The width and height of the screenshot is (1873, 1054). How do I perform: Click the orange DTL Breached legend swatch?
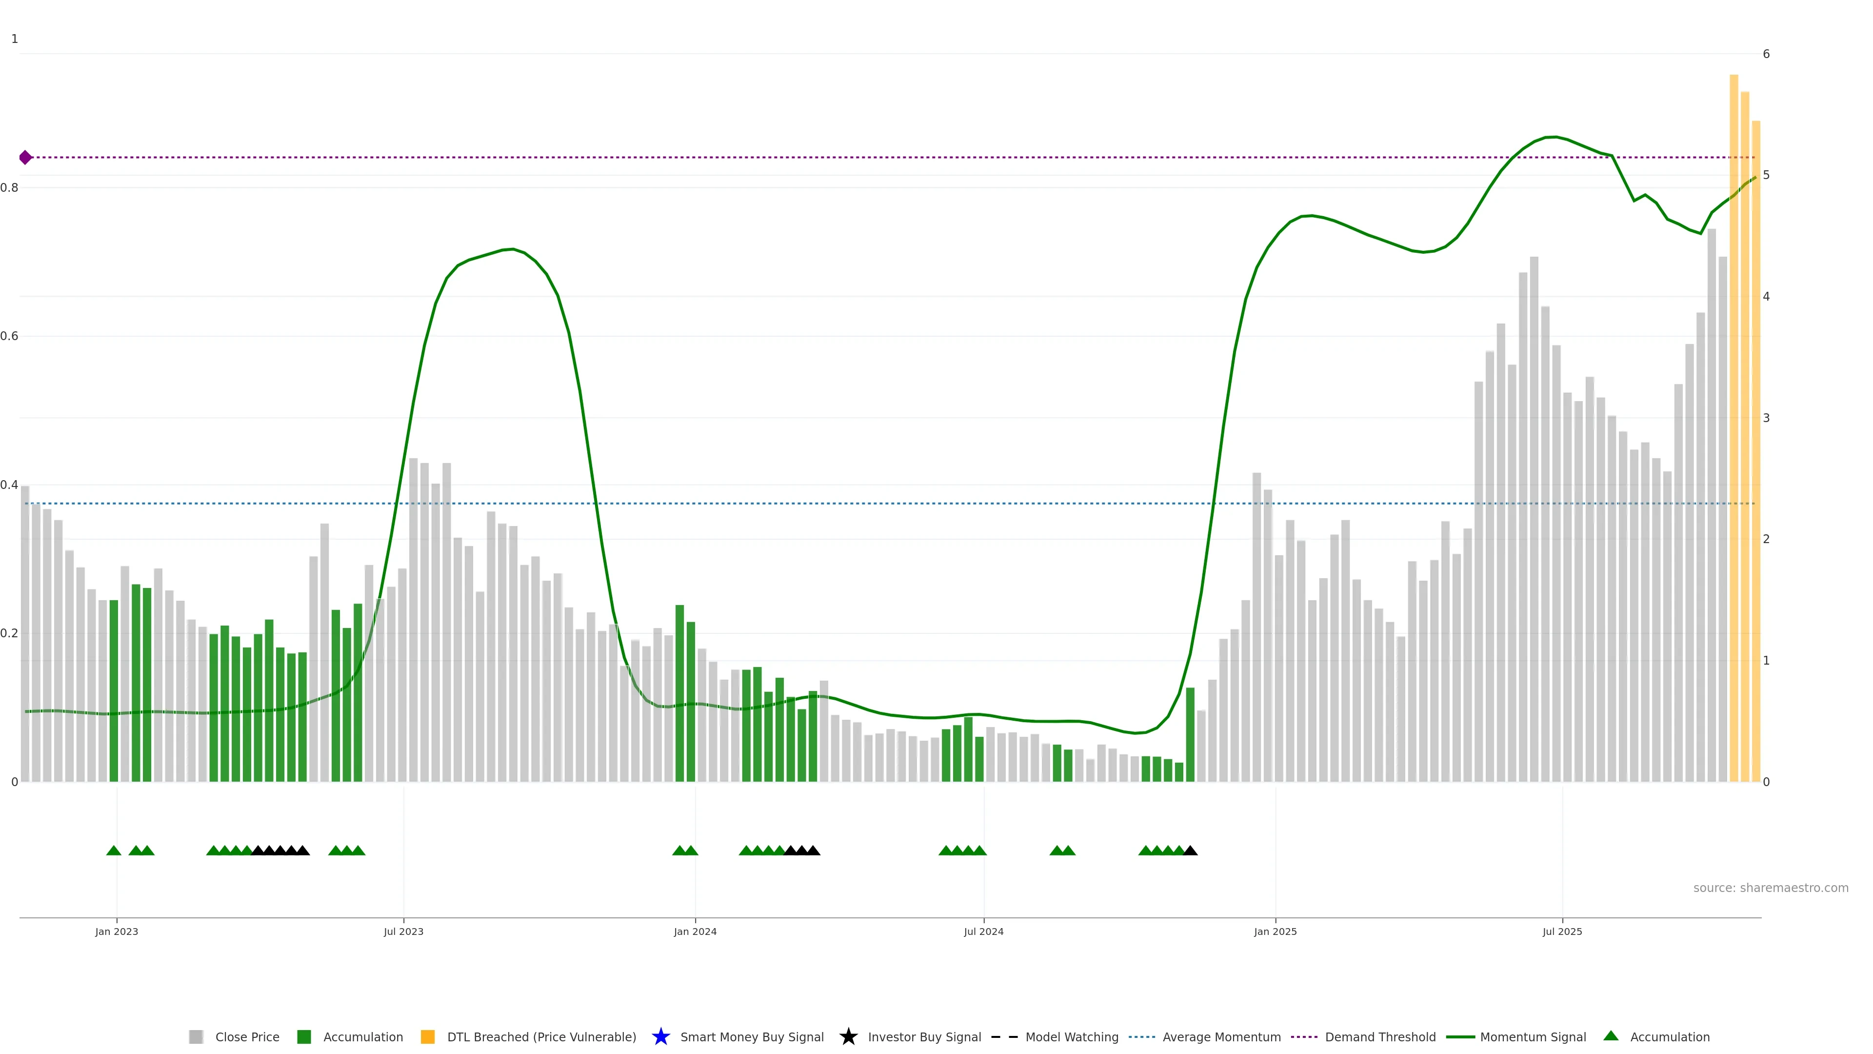coord(428,1036)
